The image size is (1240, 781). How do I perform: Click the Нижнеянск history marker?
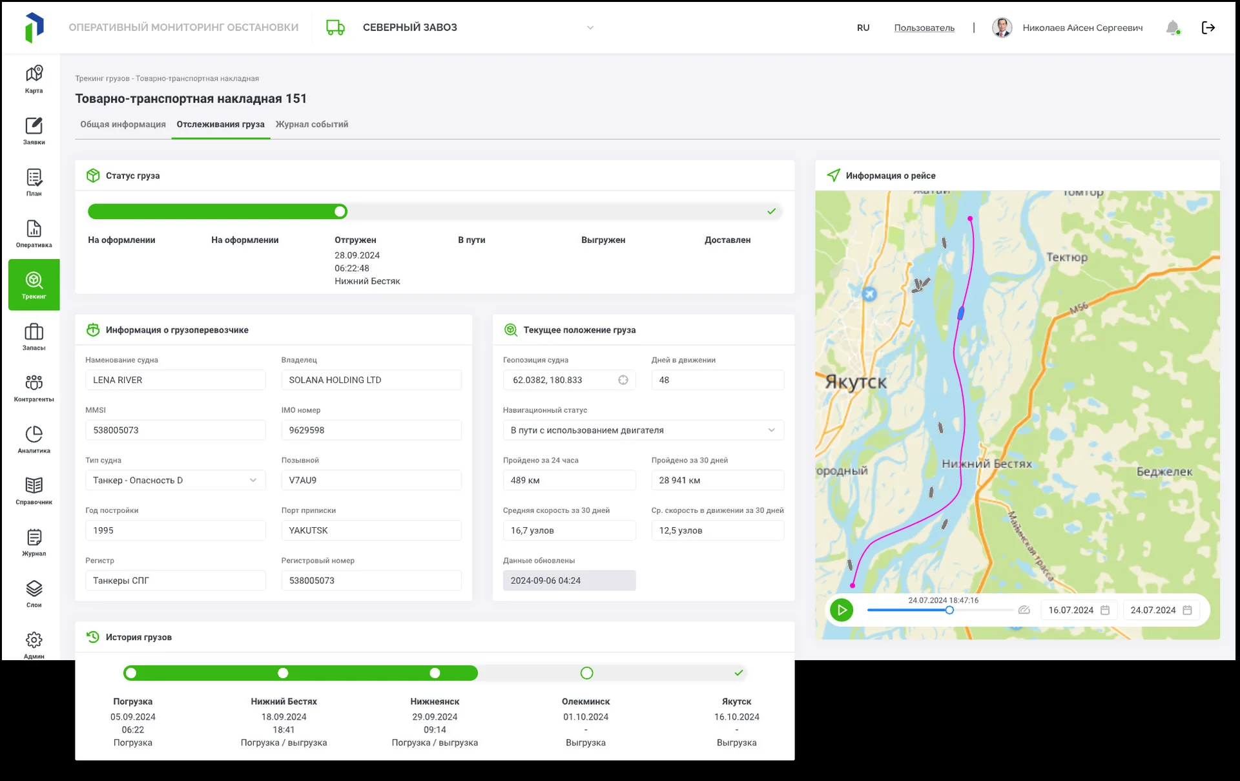click(435, 673)
